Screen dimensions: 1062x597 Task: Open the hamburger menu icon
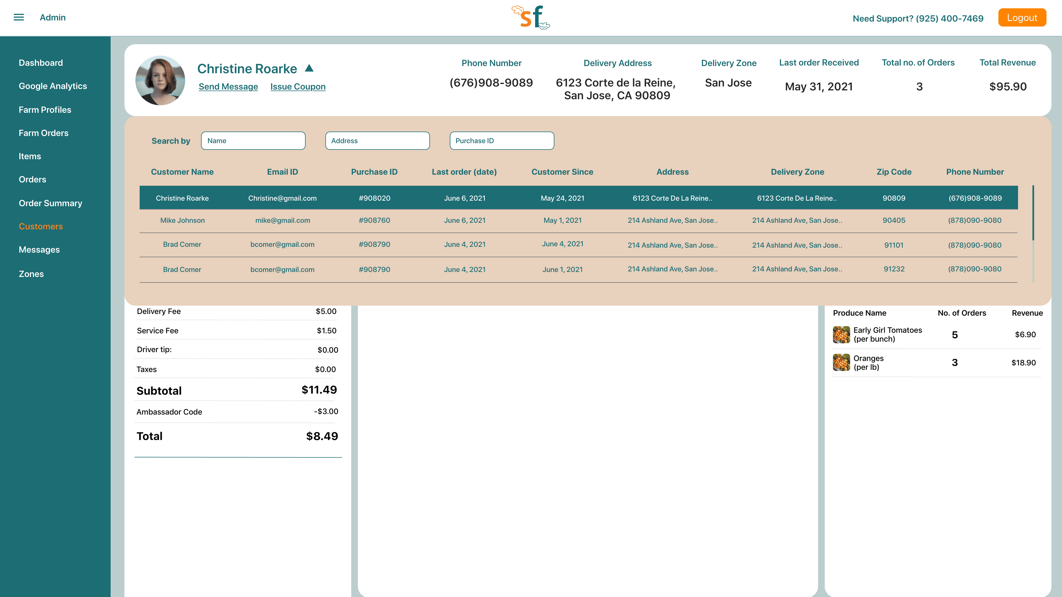19,17
